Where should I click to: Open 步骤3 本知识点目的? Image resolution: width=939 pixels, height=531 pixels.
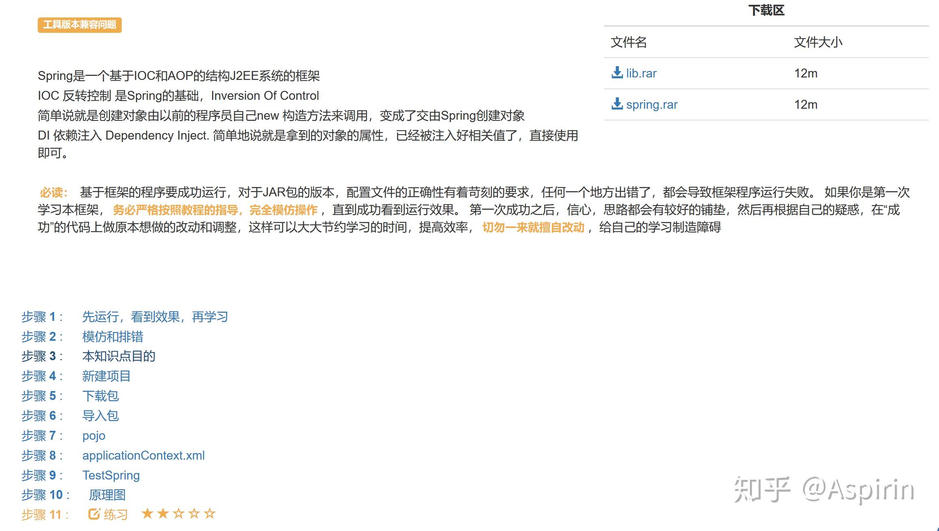coord(118,356)
